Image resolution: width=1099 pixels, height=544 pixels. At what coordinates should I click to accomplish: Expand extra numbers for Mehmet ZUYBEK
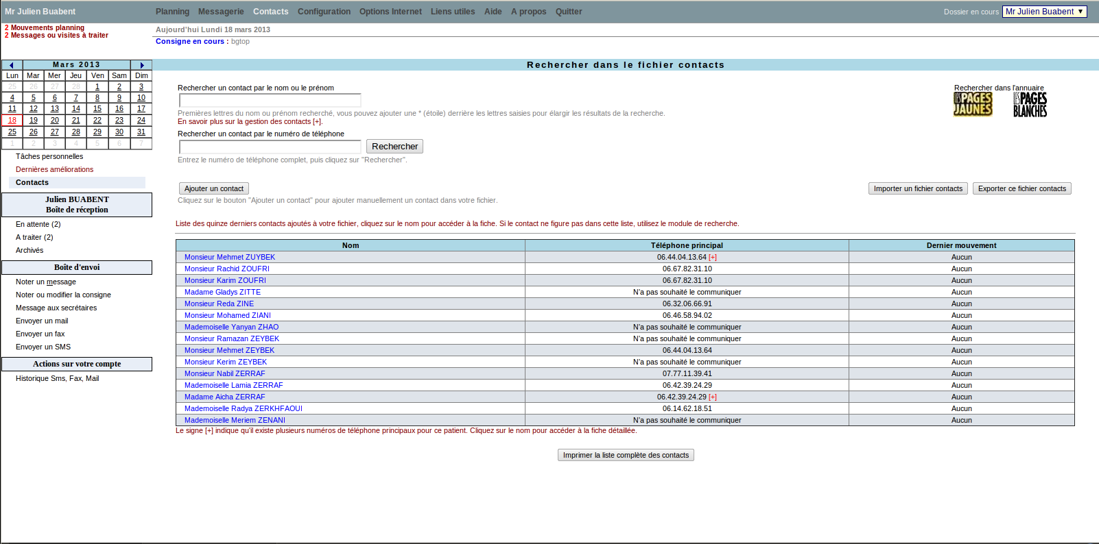coord(713,258)
